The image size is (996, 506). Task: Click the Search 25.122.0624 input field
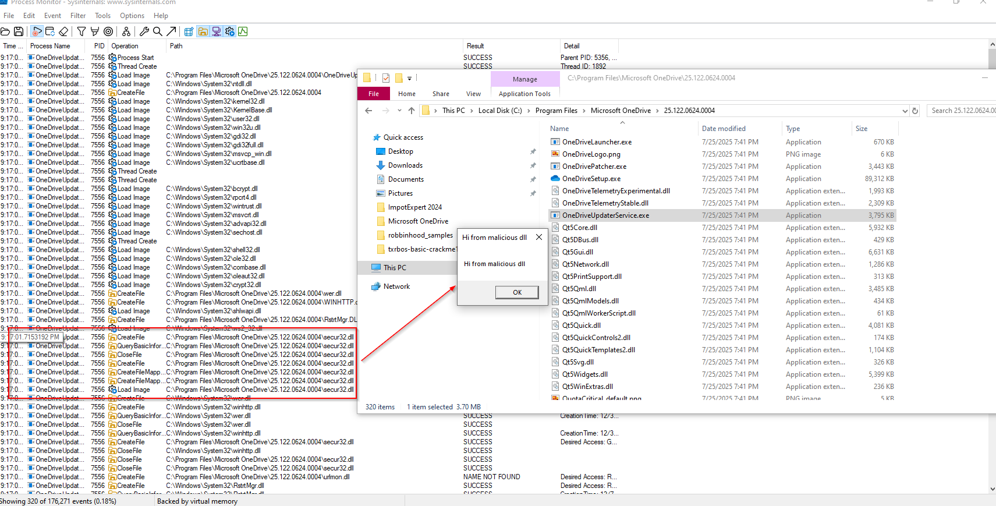pos(962,111)
